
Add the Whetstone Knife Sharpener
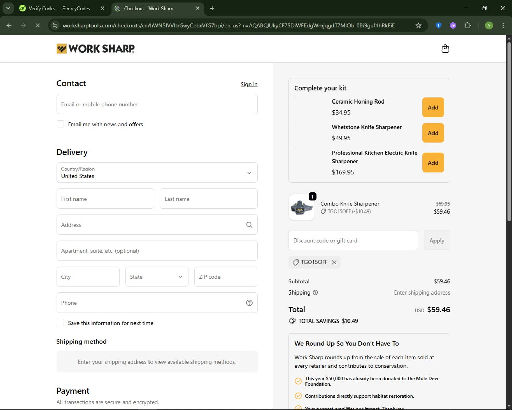(433, 133)
